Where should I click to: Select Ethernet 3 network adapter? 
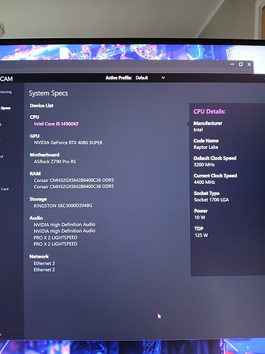(44, 263)
